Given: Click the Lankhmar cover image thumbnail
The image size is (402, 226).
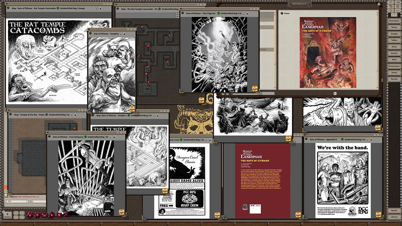Looking at the screenshot, I should (328, 52).
